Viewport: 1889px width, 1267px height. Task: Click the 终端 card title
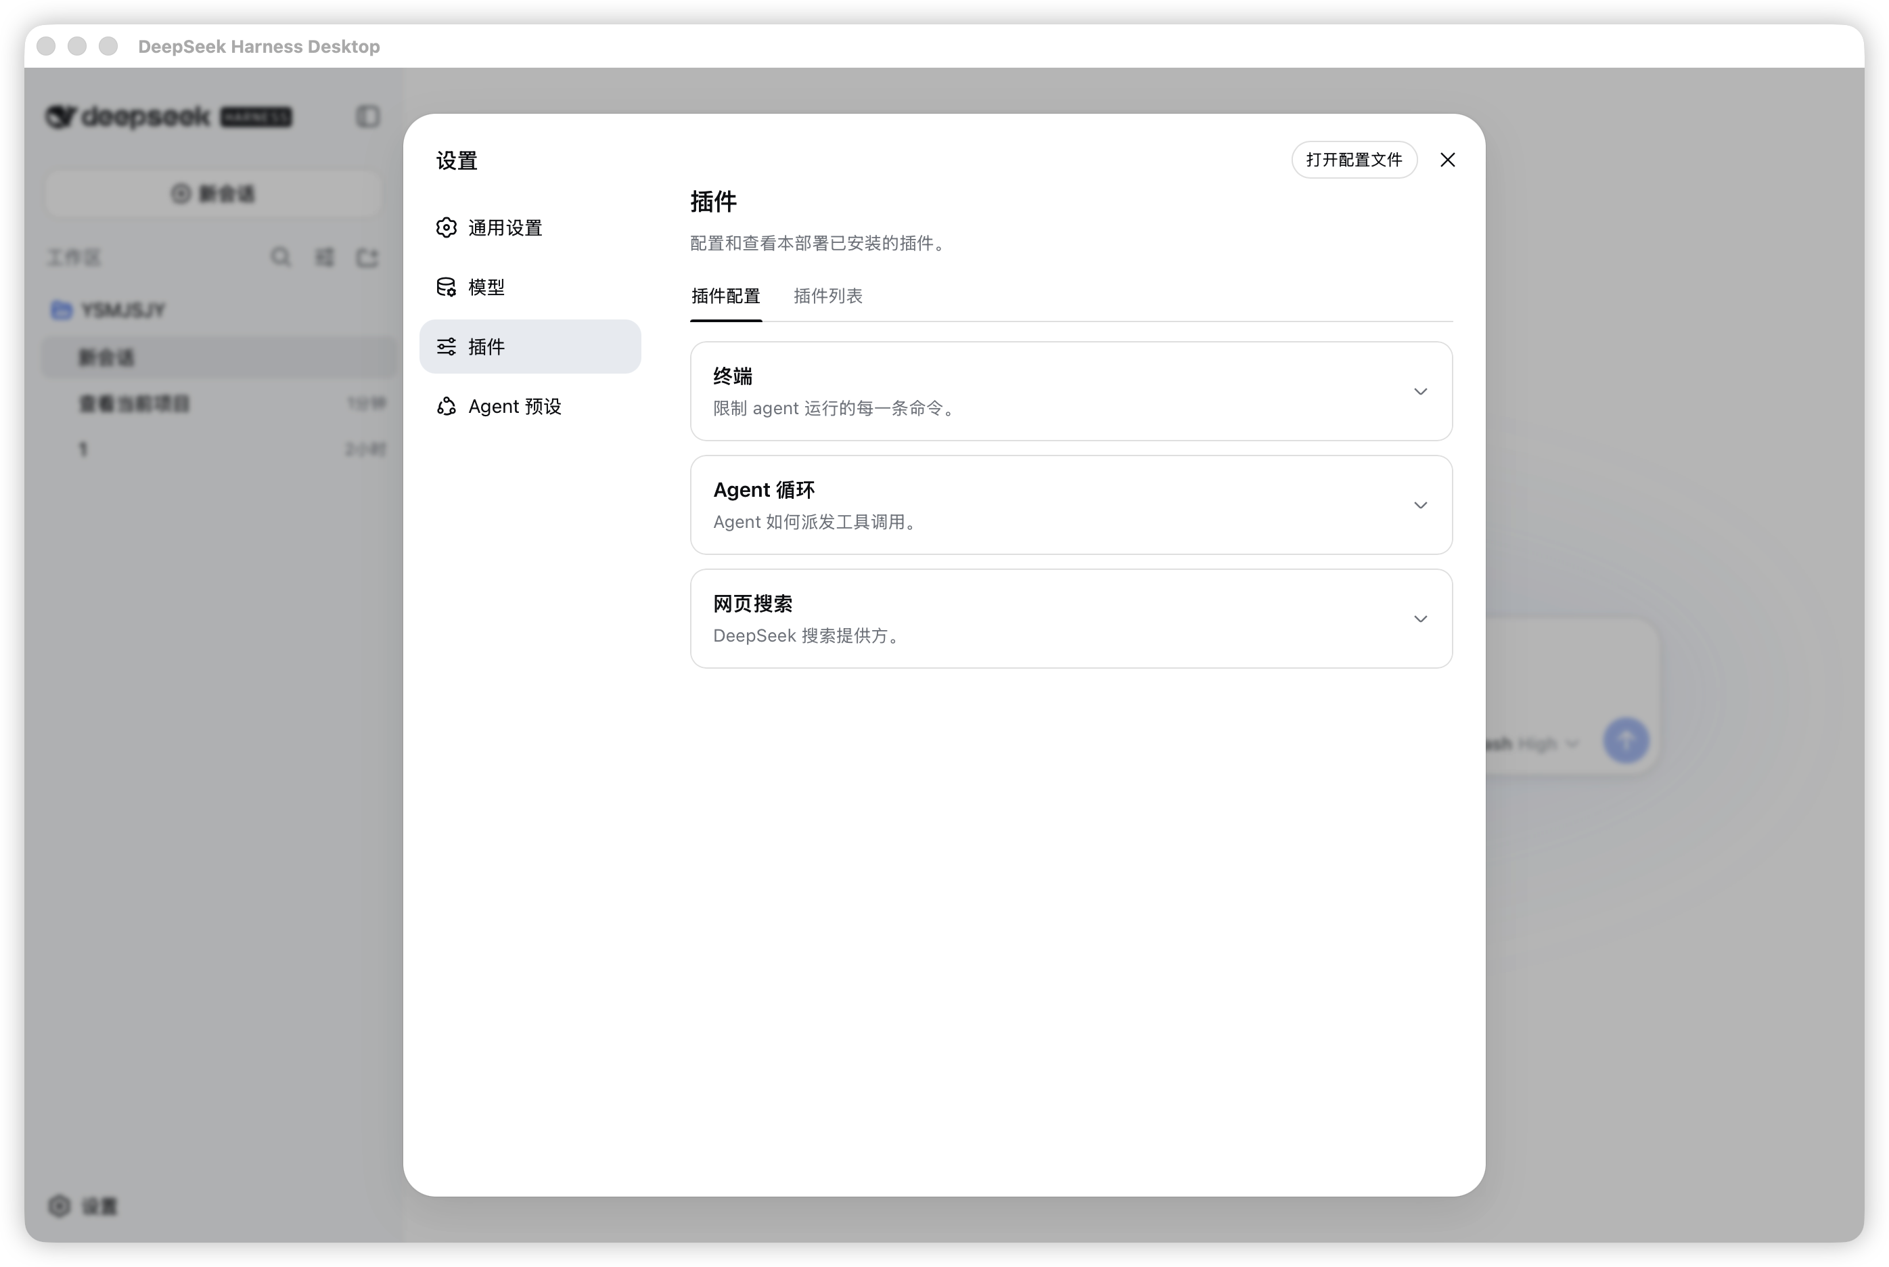pos(733,376)
